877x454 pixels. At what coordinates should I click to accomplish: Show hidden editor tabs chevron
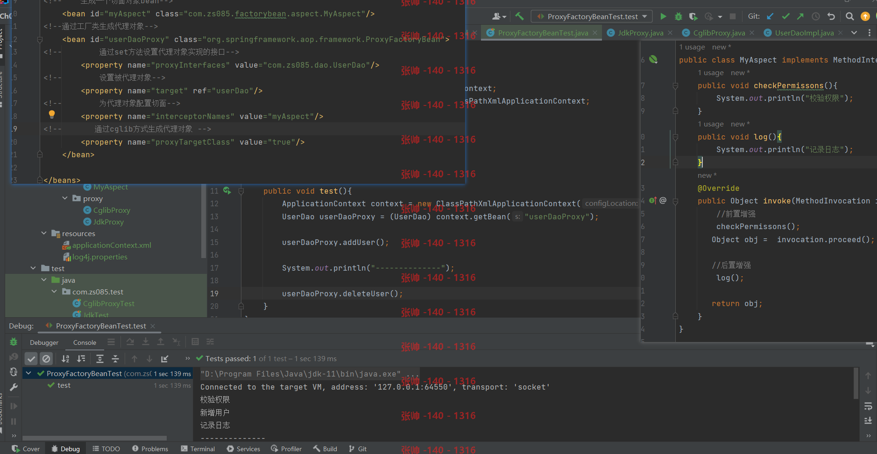pos(854,33)
